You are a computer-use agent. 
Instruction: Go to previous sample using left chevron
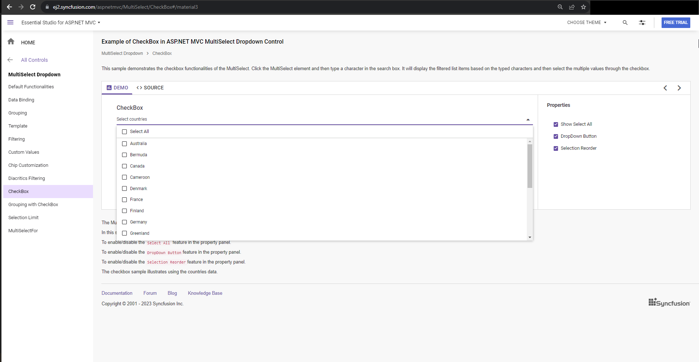pos(665,88)
